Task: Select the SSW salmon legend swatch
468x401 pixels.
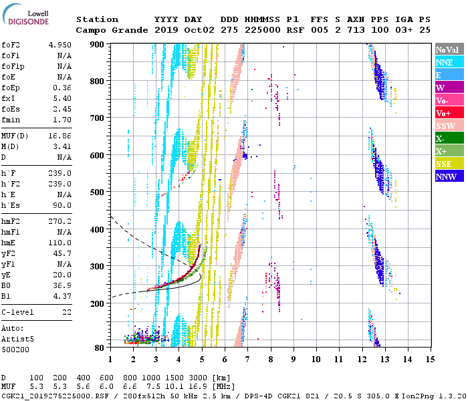Action: coord(449,126)
